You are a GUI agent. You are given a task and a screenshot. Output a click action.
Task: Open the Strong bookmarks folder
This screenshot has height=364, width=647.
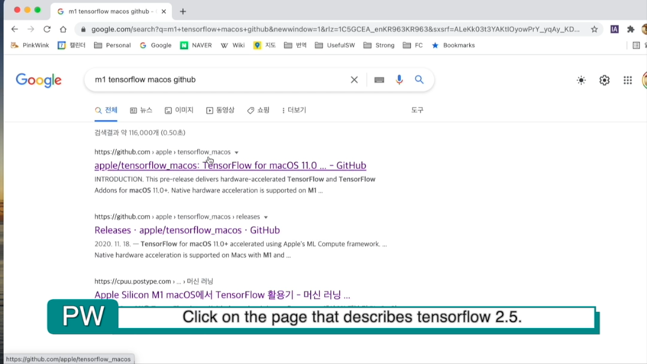[x=379, y=45]
